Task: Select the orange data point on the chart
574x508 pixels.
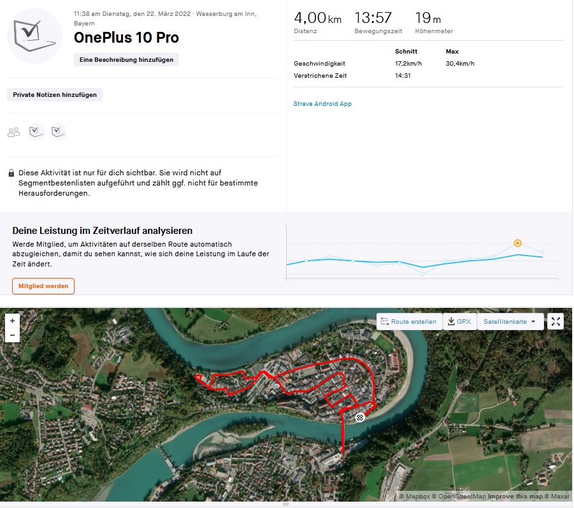Action: pyautogui.click(x=517, y=243)
